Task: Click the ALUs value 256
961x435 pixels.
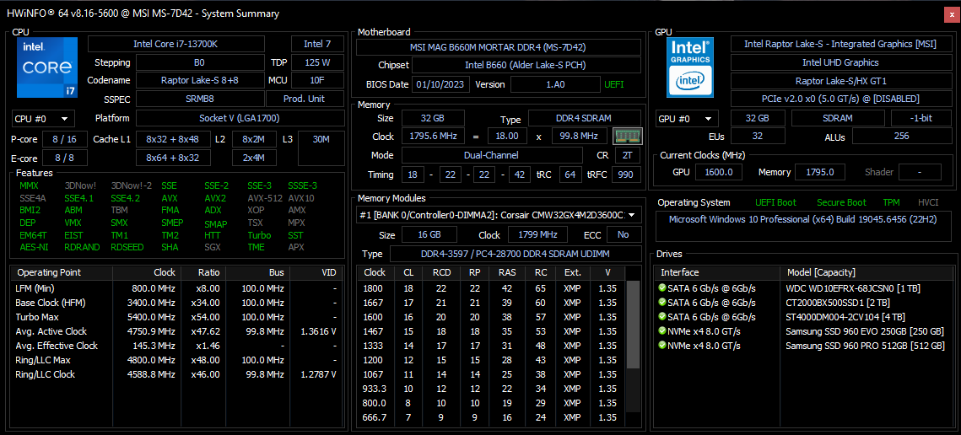Action: pyautogui.click(x=901, y=136)
